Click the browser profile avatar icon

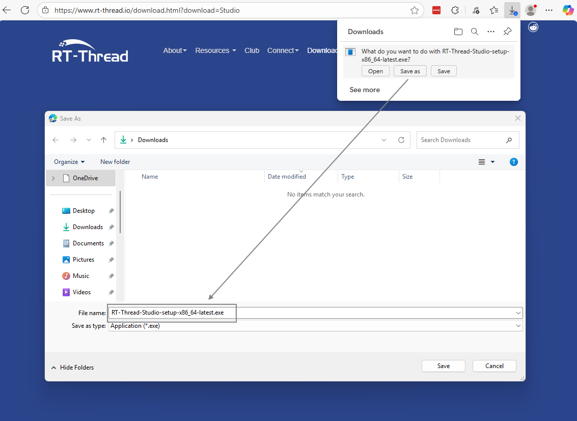tap(530, 10)
